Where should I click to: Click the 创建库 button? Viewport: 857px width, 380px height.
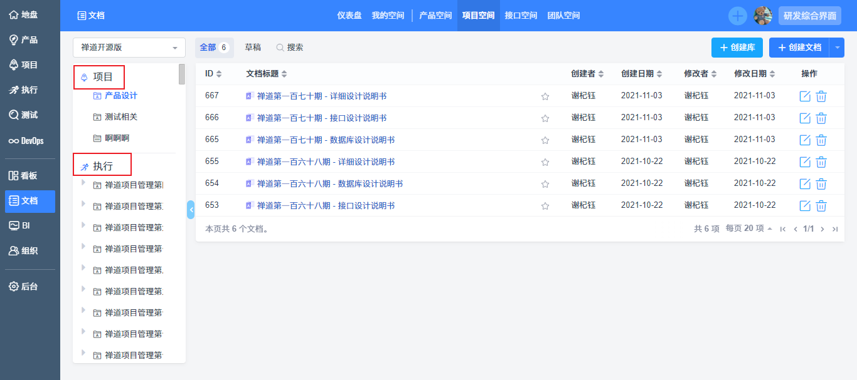tap(737, 47)
